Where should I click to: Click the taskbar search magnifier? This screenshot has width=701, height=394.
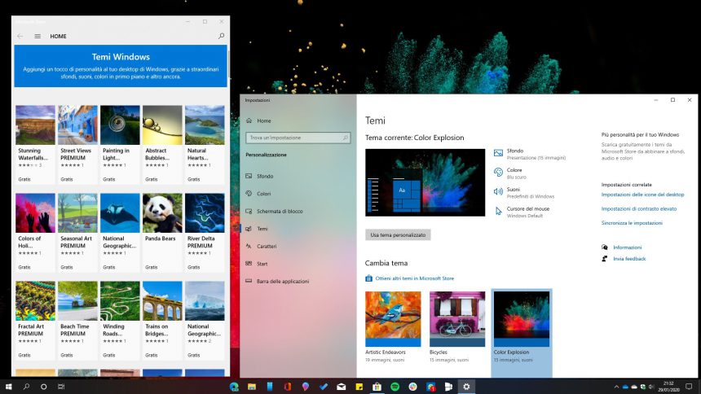point(26,387)
